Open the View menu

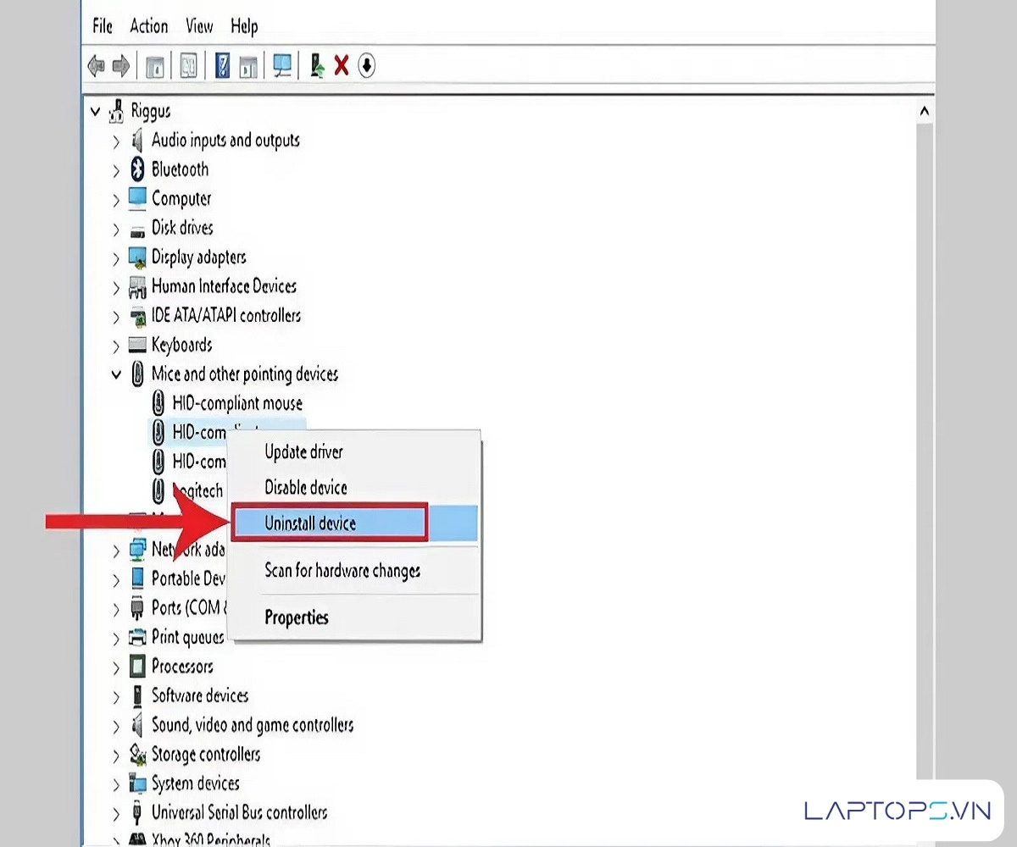[199, 26]
